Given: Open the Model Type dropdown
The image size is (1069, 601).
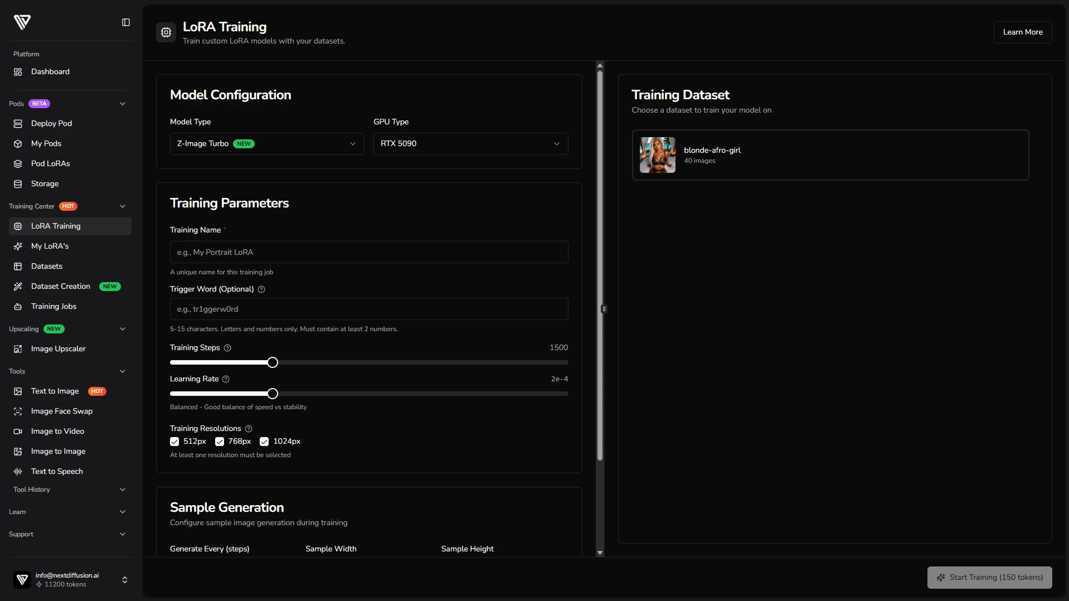Looking at the screenshot, I should (266, 144).
